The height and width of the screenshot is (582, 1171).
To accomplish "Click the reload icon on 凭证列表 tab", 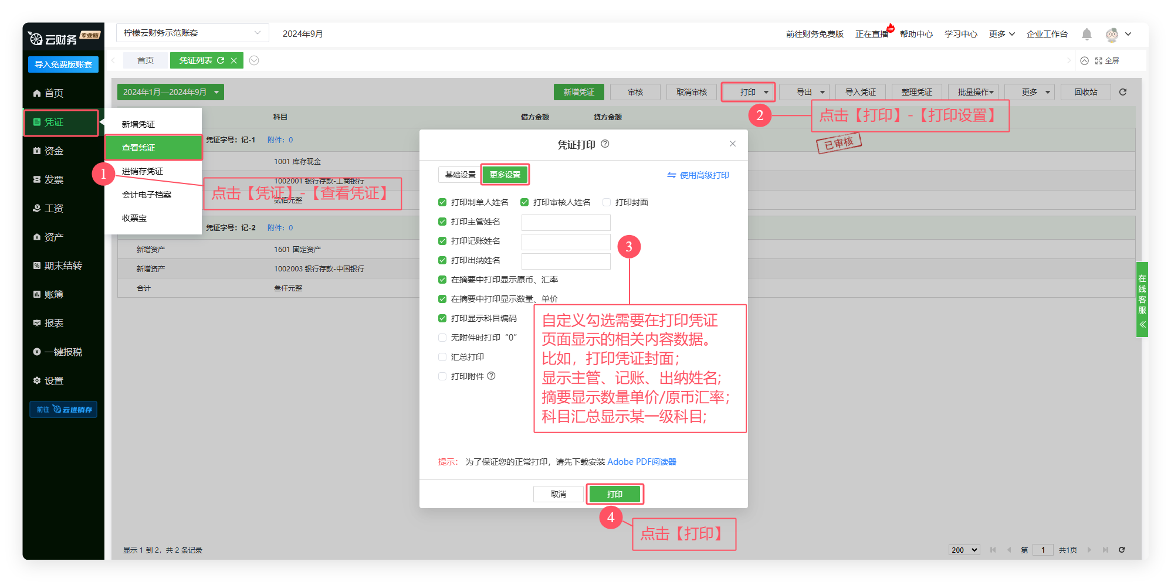I will [221, 60].
